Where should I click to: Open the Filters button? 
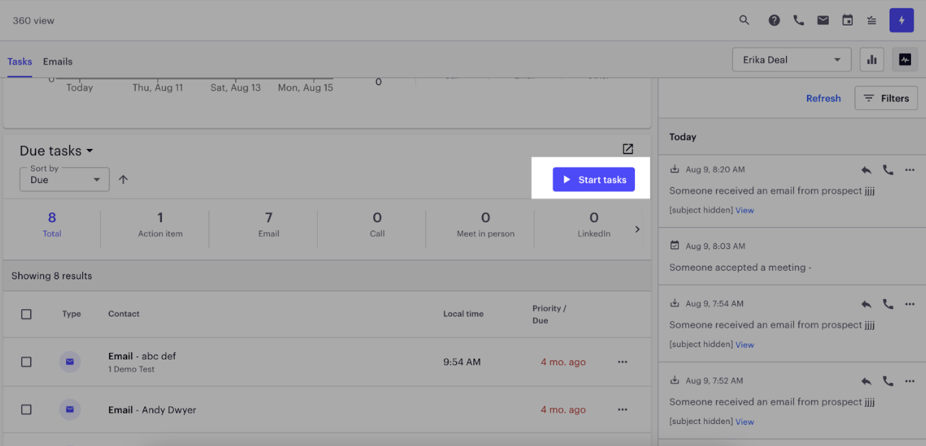(886, 99)
